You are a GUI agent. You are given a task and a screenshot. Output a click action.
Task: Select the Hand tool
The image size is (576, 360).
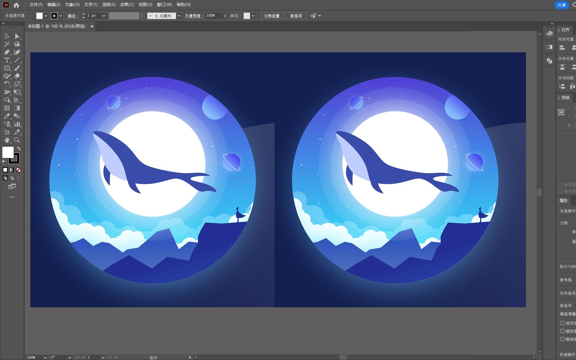pos(7,140)
